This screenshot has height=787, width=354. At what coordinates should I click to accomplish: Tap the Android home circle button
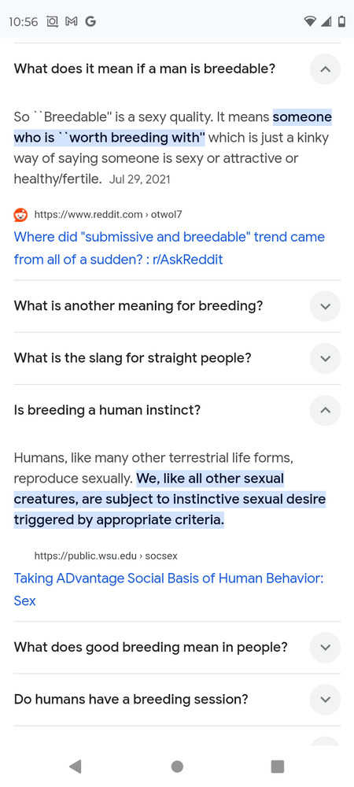[x=177, y=767]
